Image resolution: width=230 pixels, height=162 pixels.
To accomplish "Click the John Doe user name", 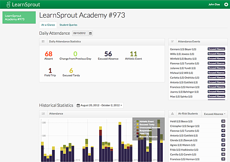I will click(214, 4).
